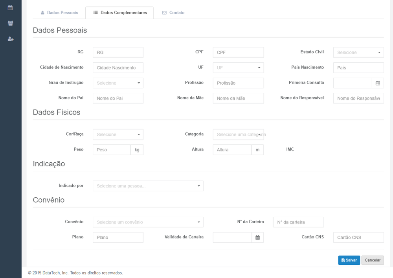Viewport: 393px width, 278px height.
Task: Expand the Grau de Instrução dropdown
Action: coord(118,83)
